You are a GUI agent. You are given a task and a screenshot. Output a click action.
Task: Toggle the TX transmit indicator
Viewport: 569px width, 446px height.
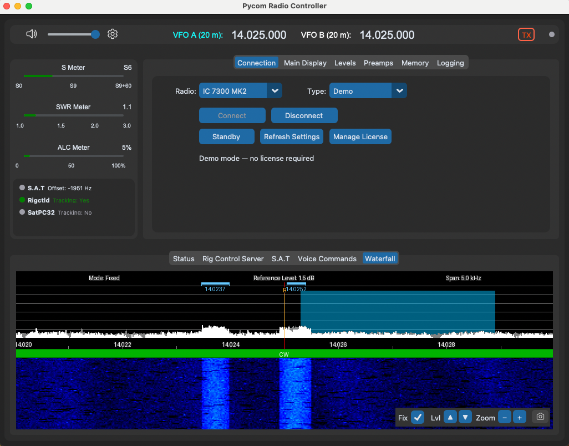pos(526,35)
